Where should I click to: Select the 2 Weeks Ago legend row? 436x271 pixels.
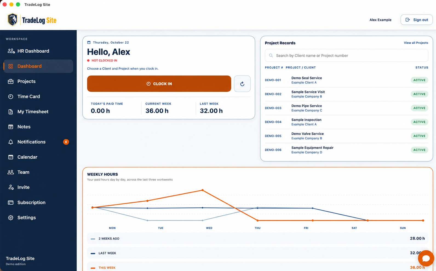coord(257,238)
